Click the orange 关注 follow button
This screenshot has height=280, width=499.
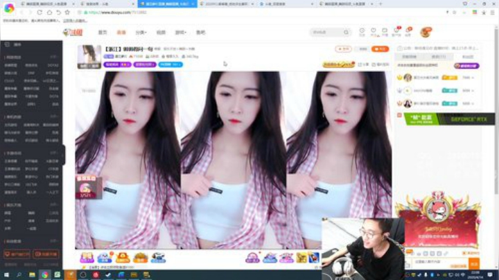tap(380, 49)
